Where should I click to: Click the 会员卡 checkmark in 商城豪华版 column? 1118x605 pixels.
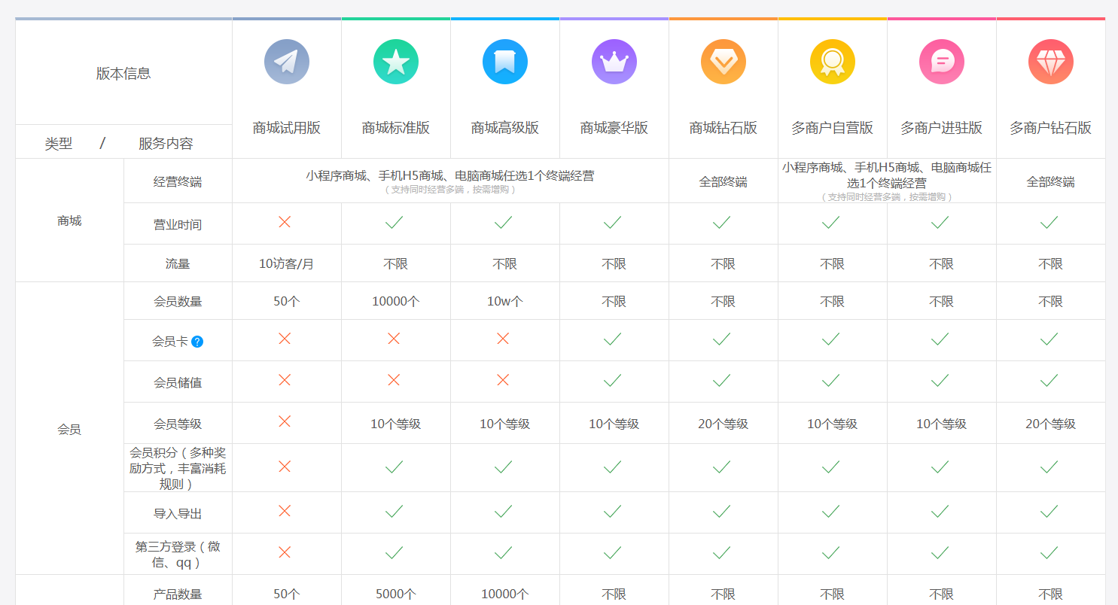point(613,339)
